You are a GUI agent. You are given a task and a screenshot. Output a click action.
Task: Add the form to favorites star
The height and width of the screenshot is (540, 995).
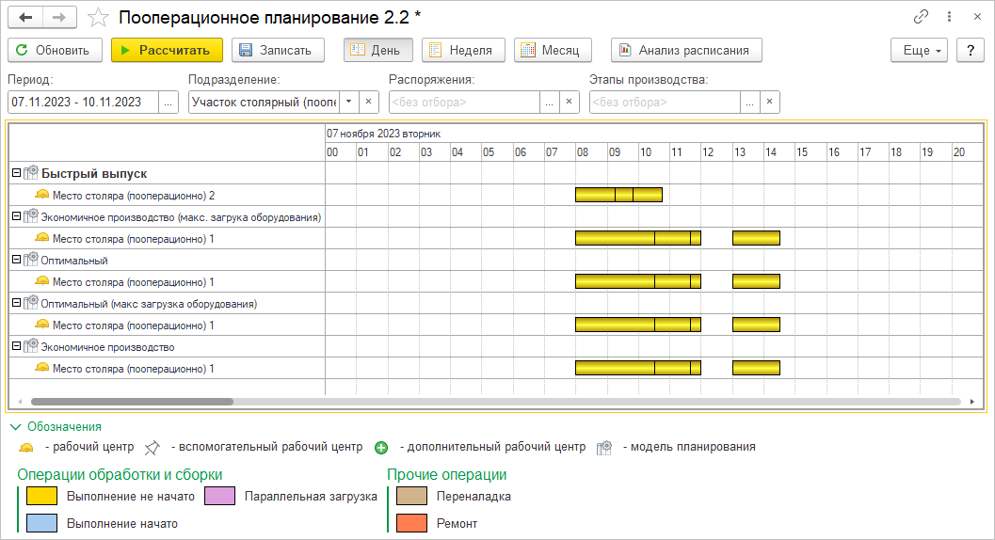tap(98, 18)
